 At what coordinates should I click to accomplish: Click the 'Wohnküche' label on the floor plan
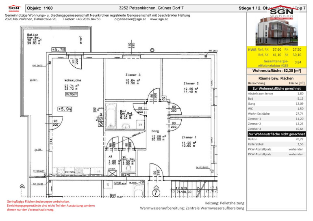click(73, 80)
